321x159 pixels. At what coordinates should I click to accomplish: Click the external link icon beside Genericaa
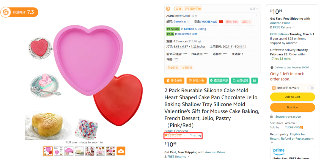[188, 22]
